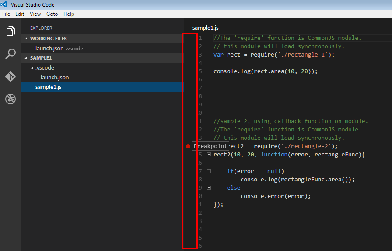Viewport: 392px width, 251px height.
Task: Click the line number 5 in gutter
Action: pyautogui.click(x=200, y=71)
